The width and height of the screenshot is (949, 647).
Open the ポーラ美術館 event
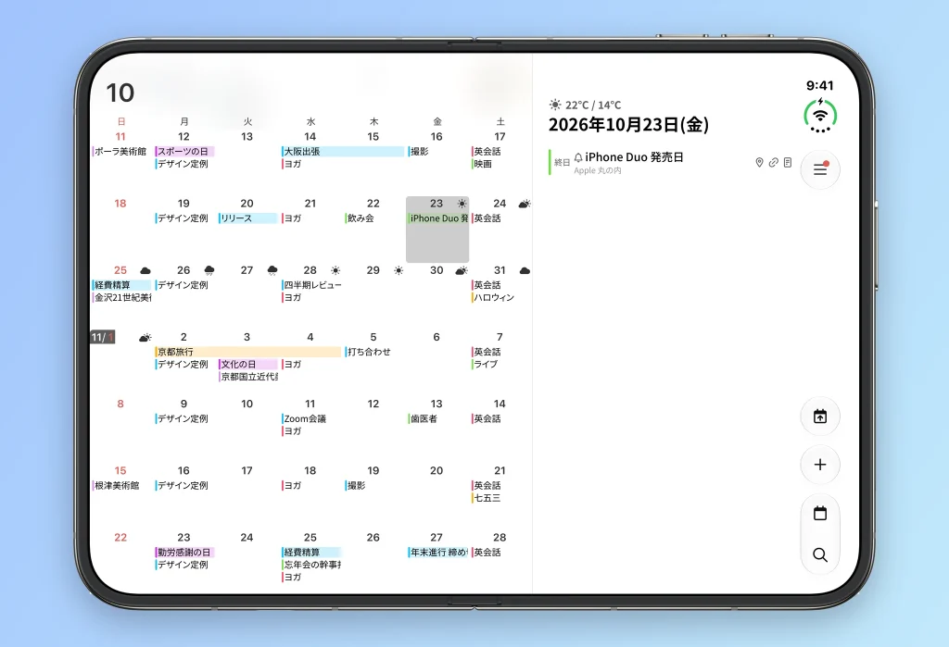120,151
